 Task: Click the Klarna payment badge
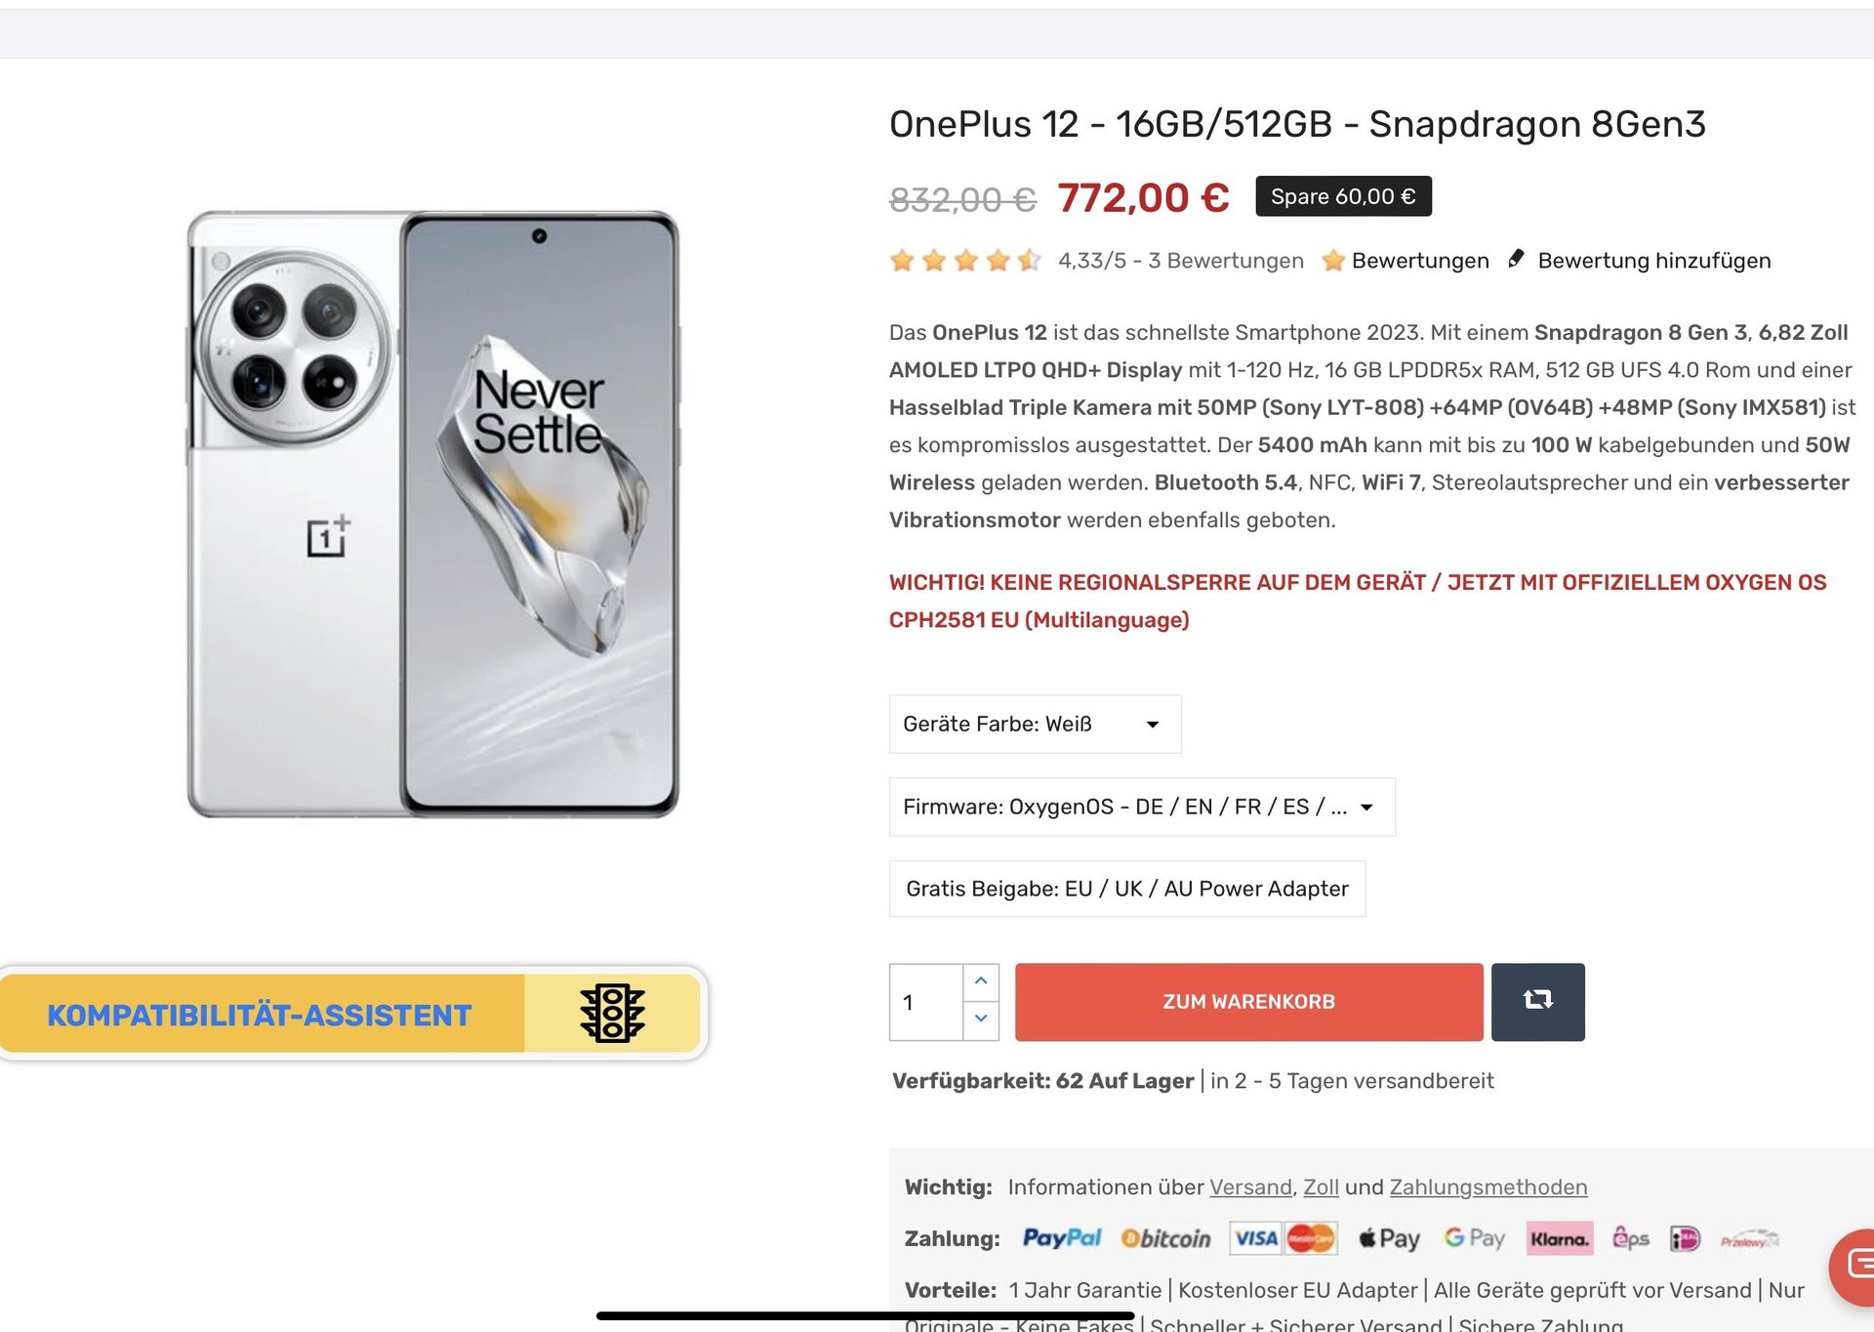tap(1559, 1238)
